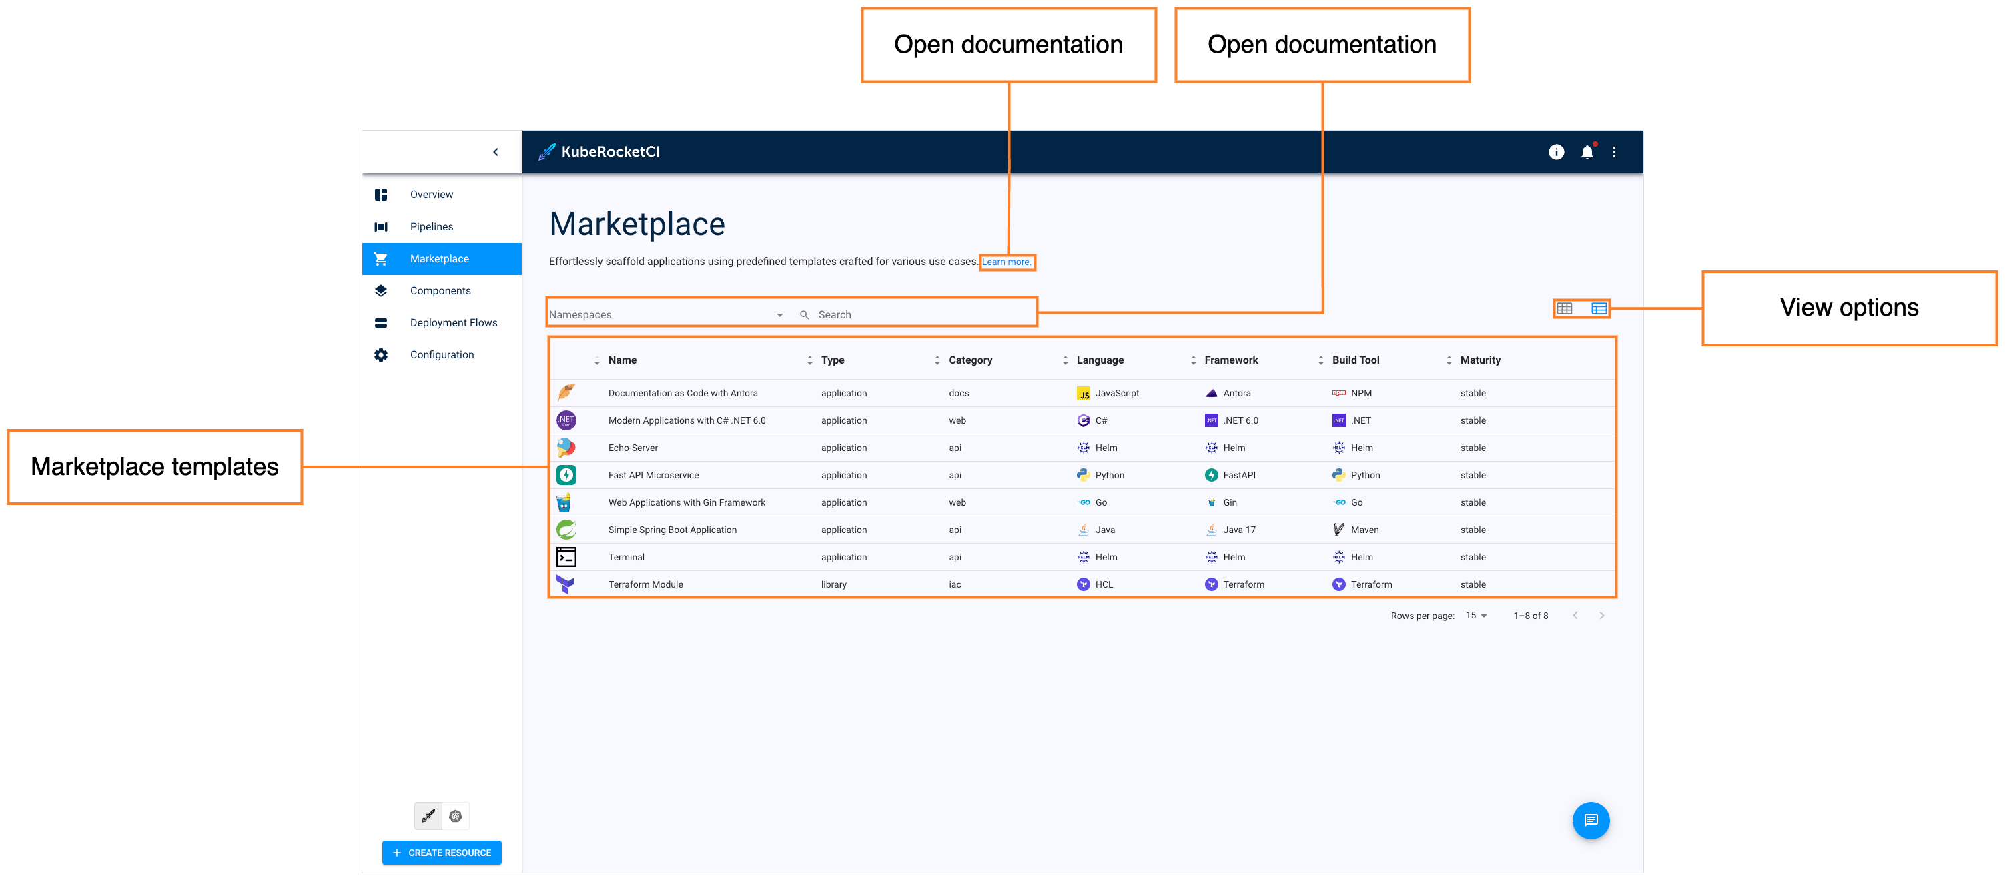Open the Learn more link
Viewport: 2005px width, 880px height.
(x=1006, y=262)
